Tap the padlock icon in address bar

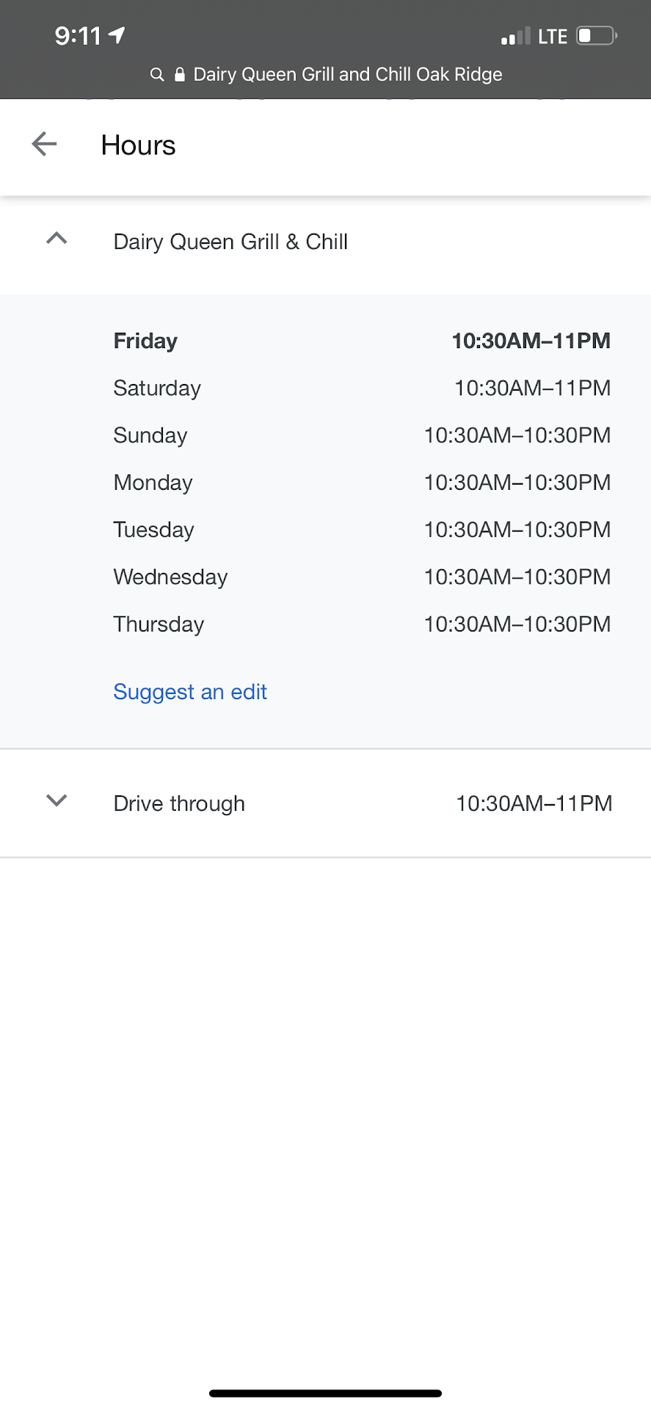[179, 75]
